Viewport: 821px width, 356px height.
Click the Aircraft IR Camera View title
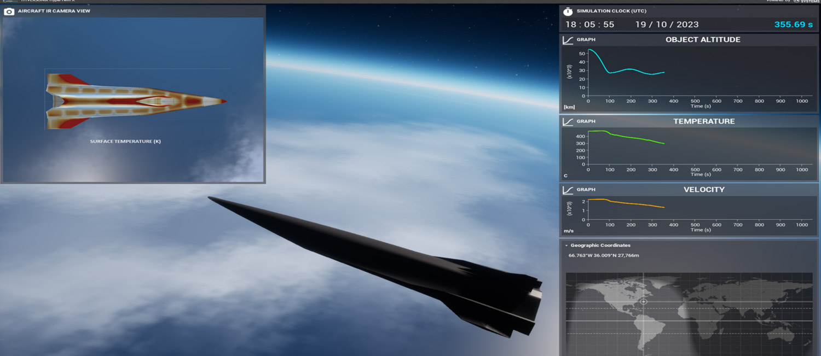click(54, 11)
